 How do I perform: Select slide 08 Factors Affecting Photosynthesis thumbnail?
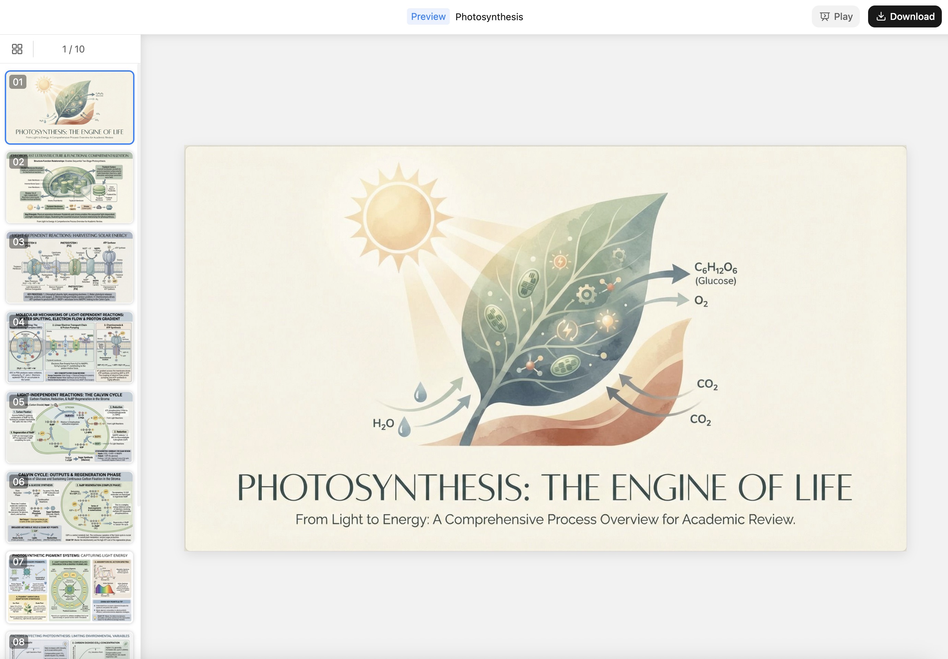[x=69, y=646]
